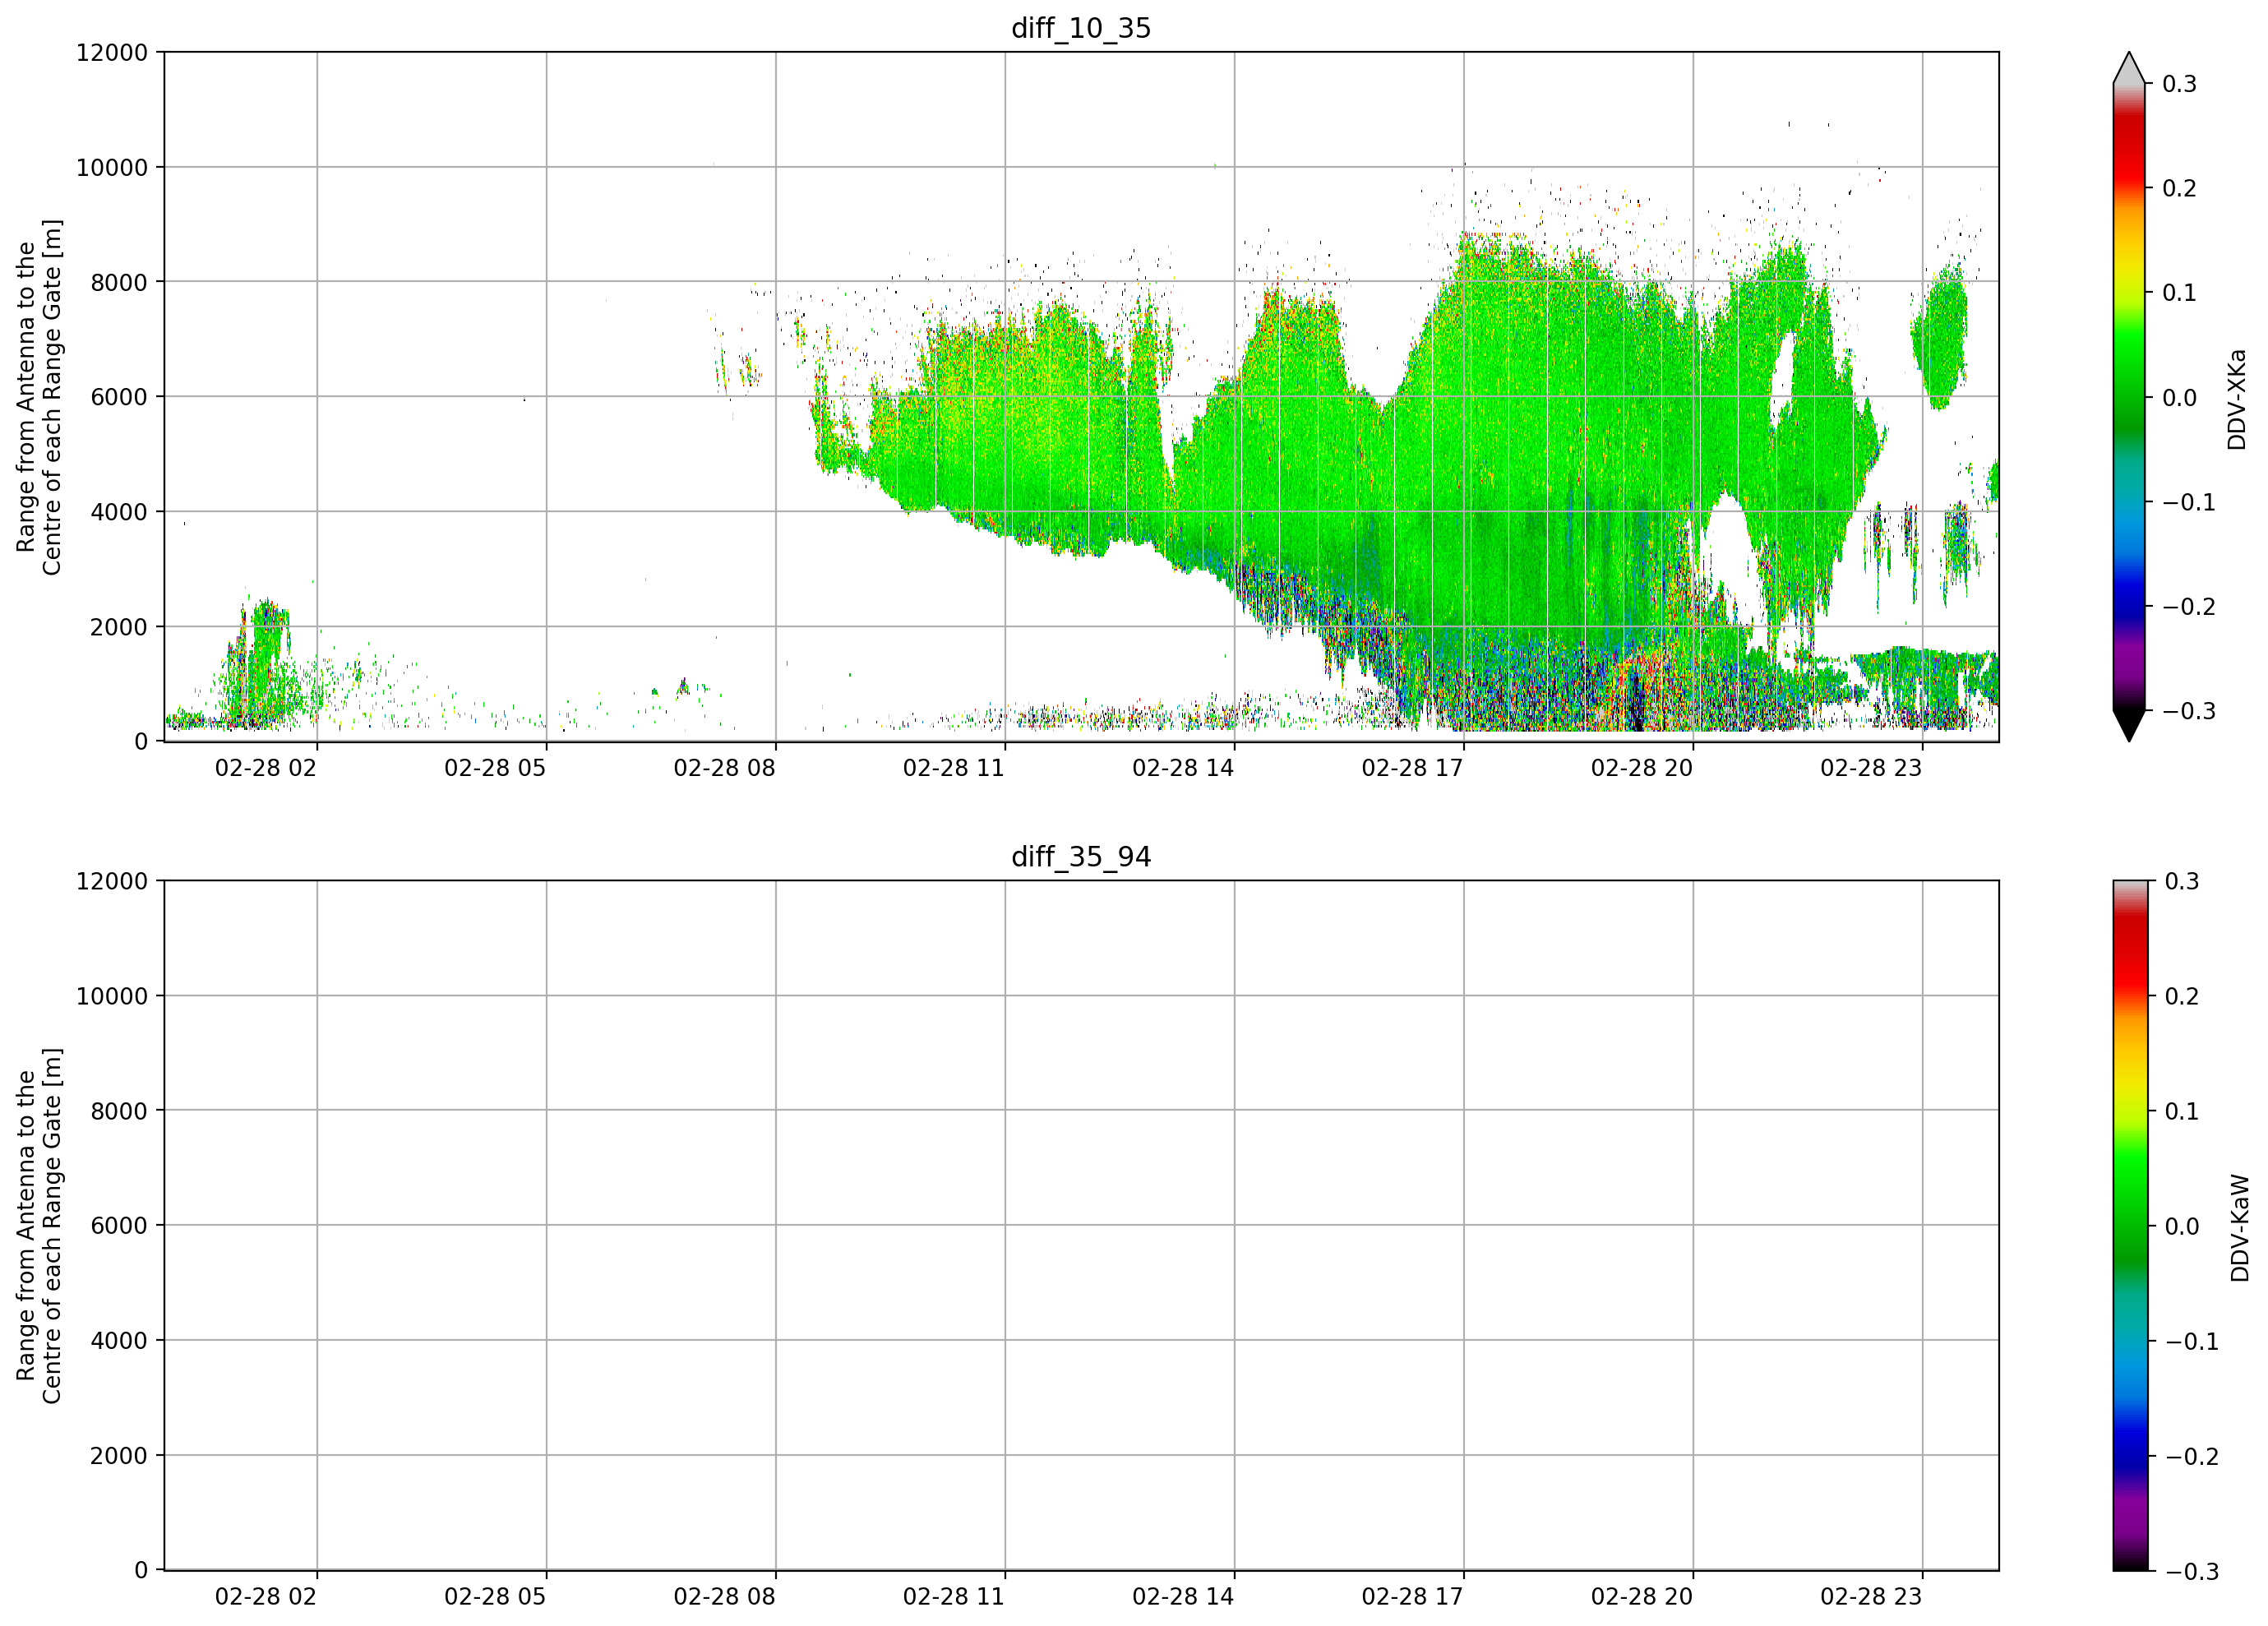Image resolution: width=2268 pixels, height=1626 pixels.
Task: Click the 12000 y-axis label of the bottom plot
Action: (112, 881)
